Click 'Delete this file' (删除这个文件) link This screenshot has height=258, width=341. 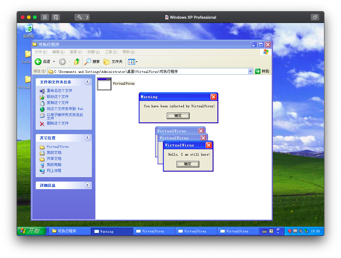tap(58, 123)
